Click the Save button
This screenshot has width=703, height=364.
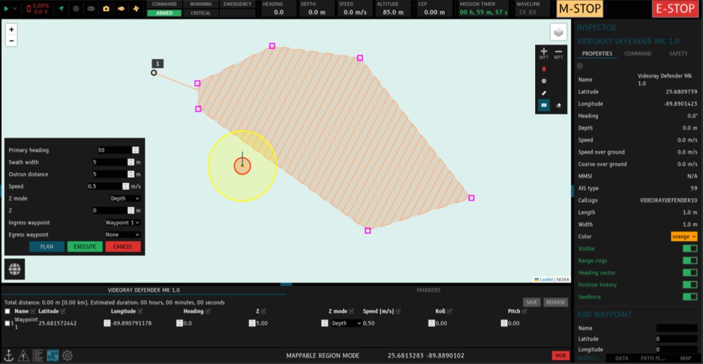click(x=532, y=302)
